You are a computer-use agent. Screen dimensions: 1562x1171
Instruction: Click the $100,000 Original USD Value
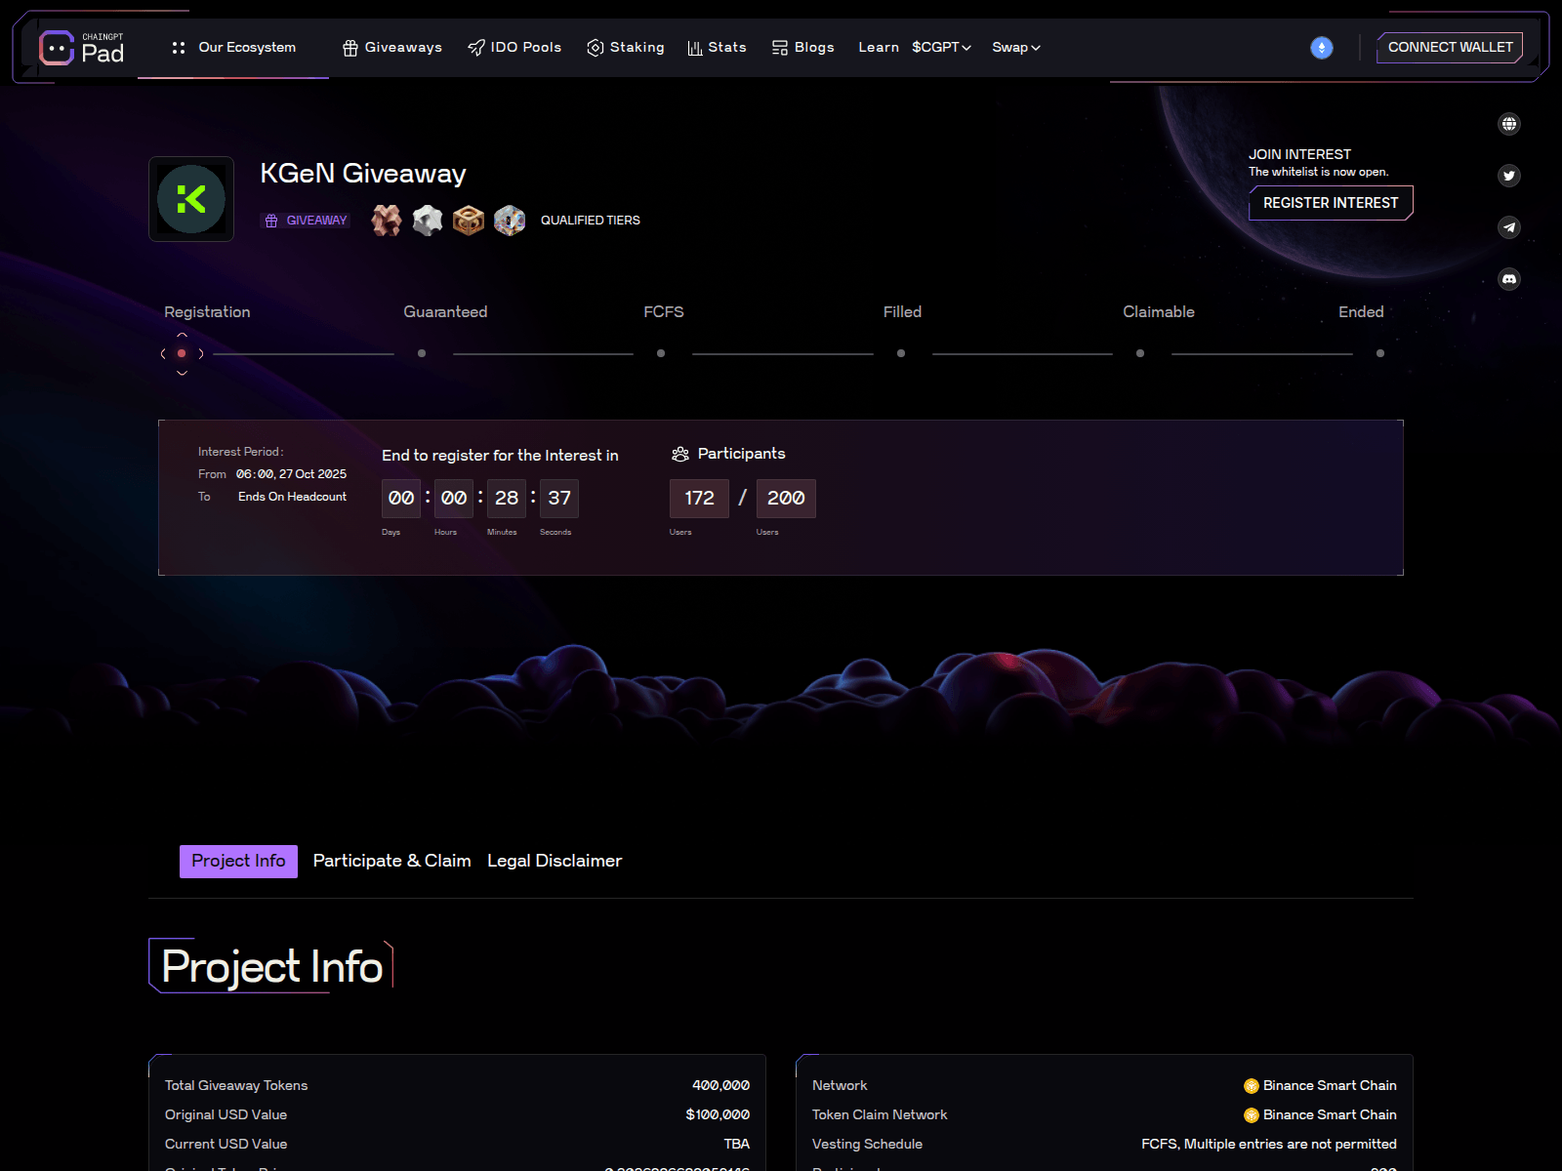tap(718, 1114)
